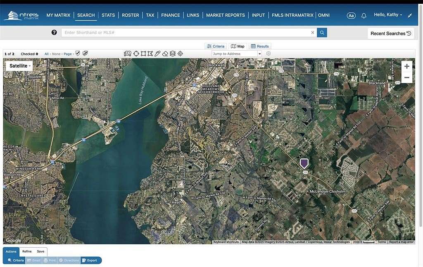Viewport: 423px width, 267px height.
Task: Open the Satellite map type dropdown
Action: [x=19, y=66]
